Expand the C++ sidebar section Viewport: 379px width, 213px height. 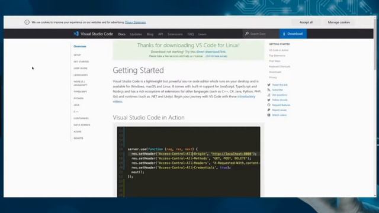coord(76,112)
